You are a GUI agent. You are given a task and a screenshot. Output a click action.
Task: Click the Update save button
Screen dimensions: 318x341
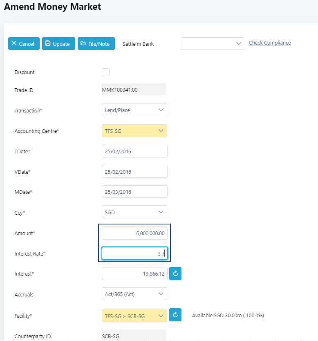point(58,44)
